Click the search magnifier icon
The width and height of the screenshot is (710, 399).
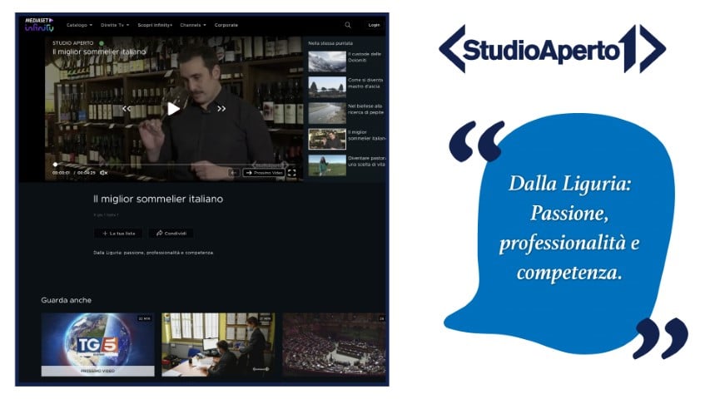point(348,25)
